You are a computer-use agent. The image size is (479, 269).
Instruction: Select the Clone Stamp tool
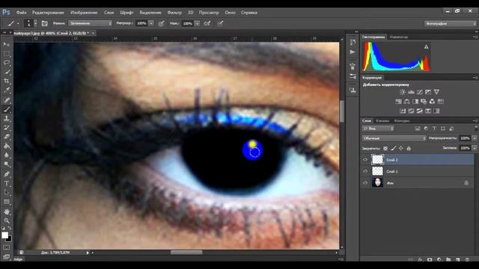pos(7,118)
